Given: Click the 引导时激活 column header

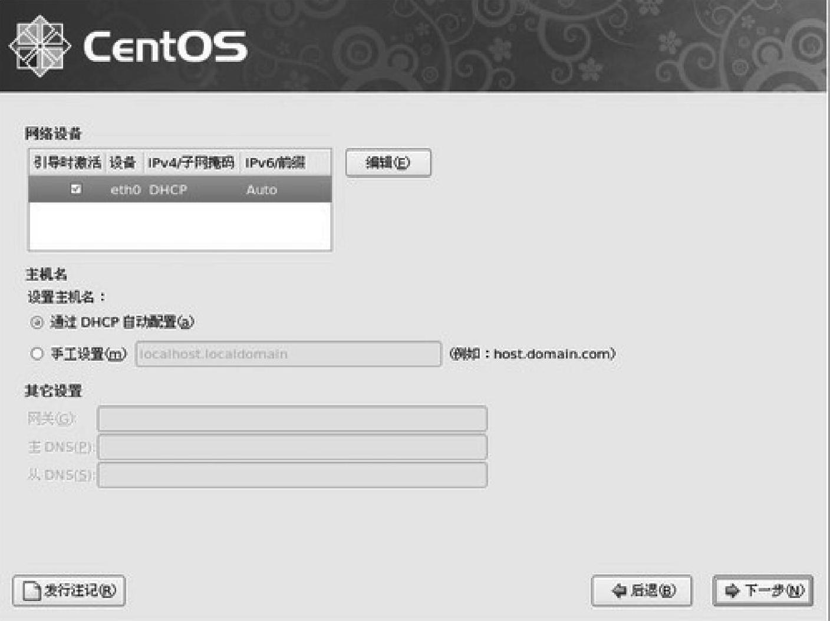Looking at the screenshot, I should (x=67, y=162).
